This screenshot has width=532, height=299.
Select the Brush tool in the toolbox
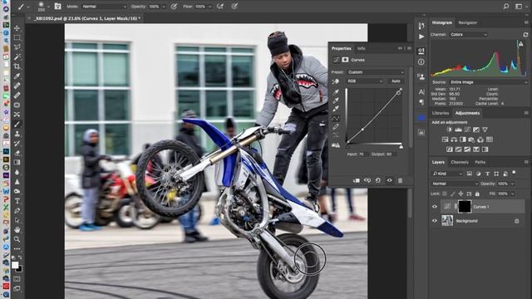tap(17, 124)
